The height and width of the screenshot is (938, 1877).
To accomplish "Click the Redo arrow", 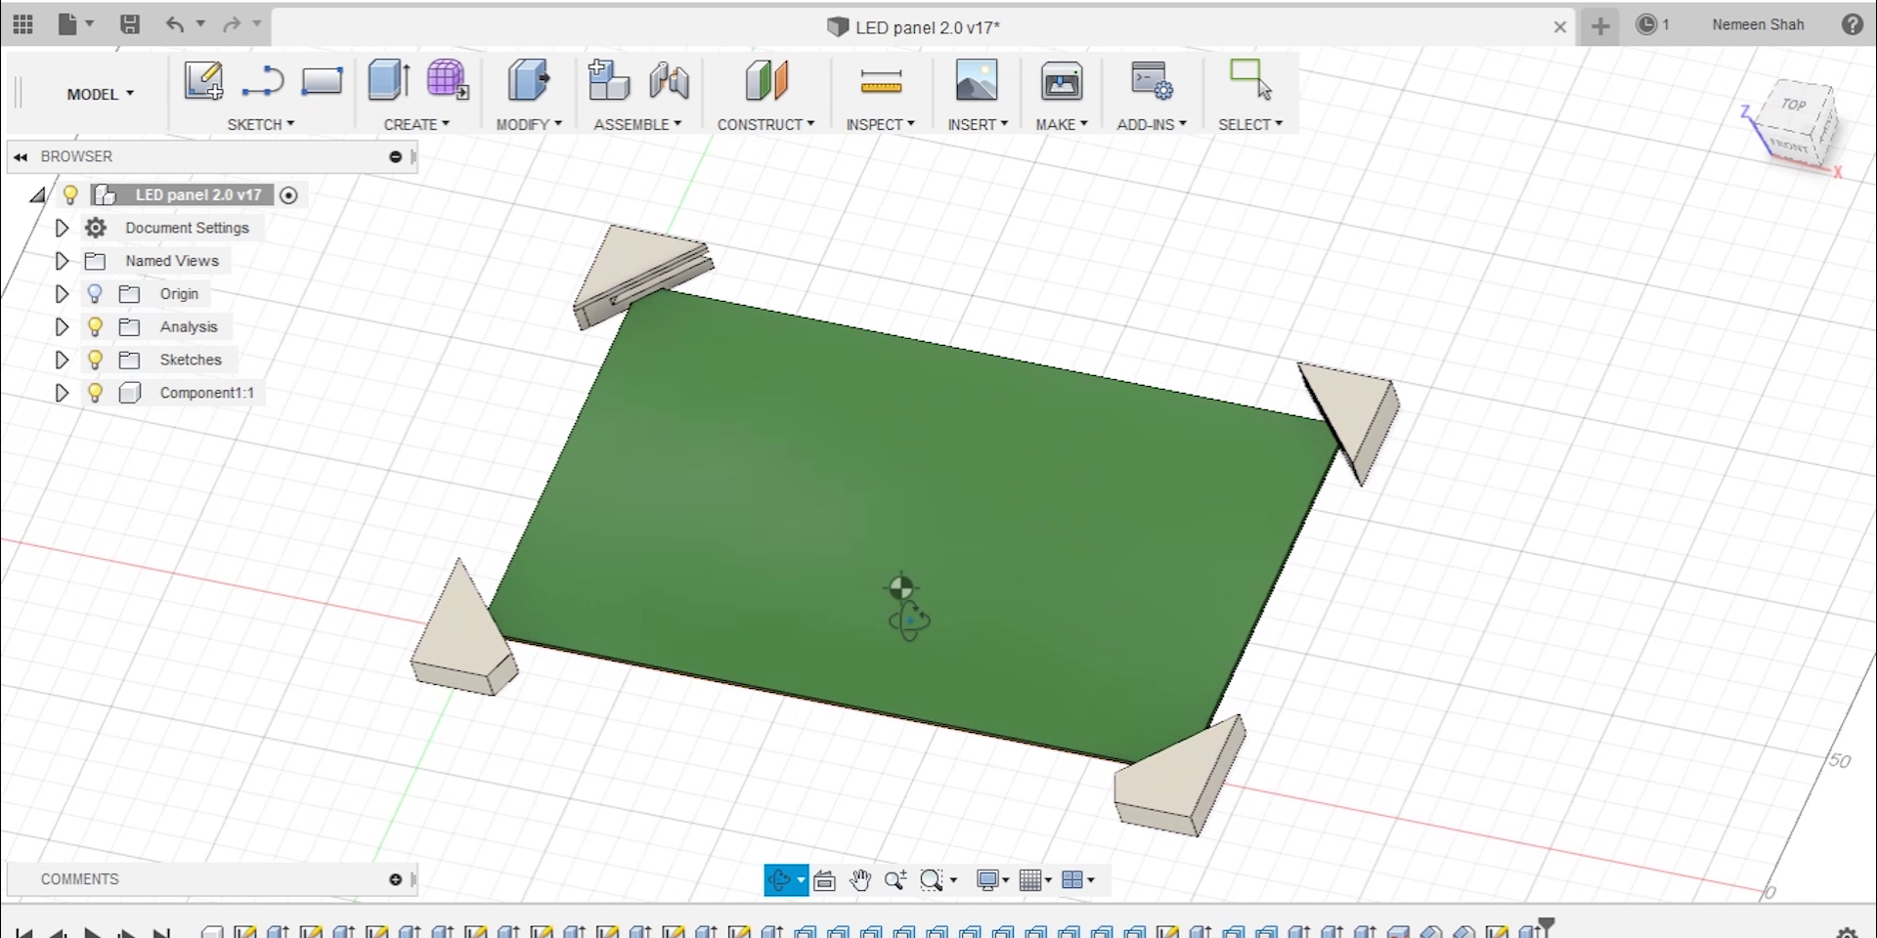I will point(232,24).
